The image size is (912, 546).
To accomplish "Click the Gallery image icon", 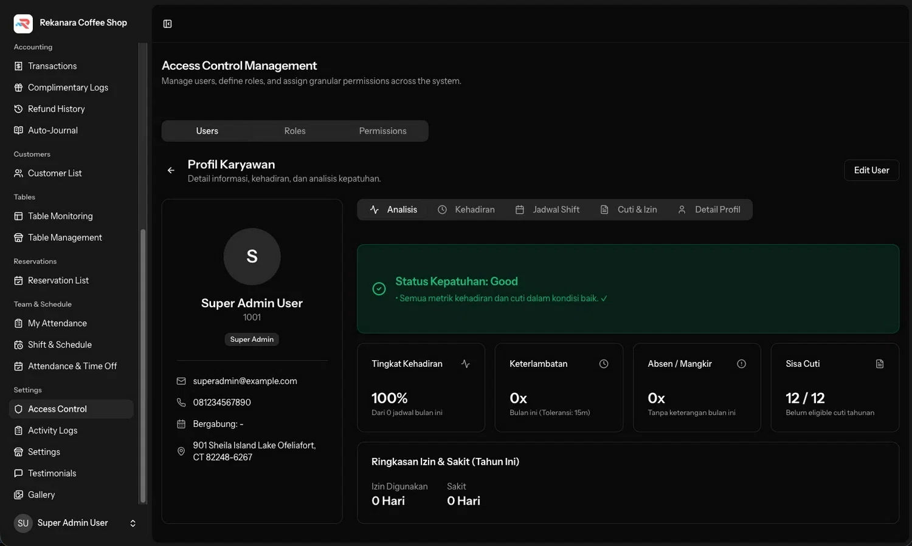I will pos(18,495).
